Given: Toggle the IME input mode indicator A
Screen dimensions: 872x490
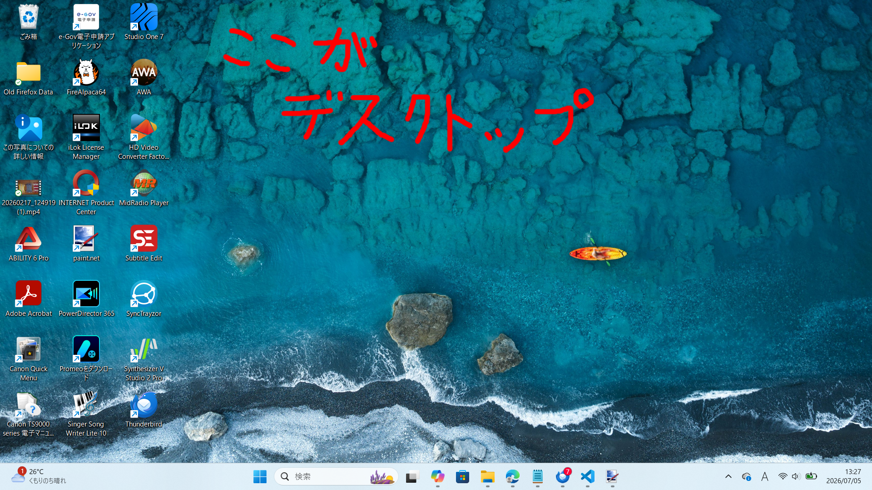Looking at the screenshot, I should tap(765, 476).
